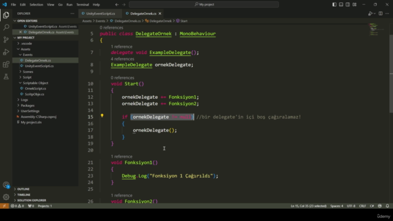This screenshot has width=393, height=221.
Task: Open the File menu
Action: click(14, 4)
